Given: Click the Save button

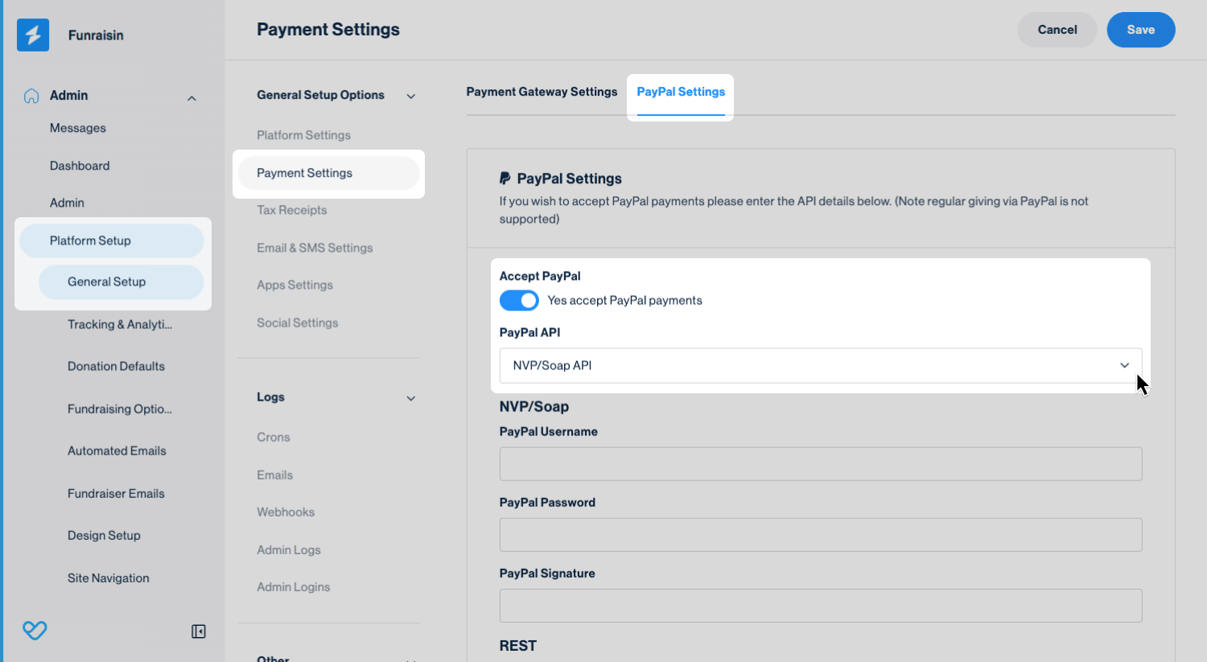Looking at the screenshot, I should coord(1140,30).
